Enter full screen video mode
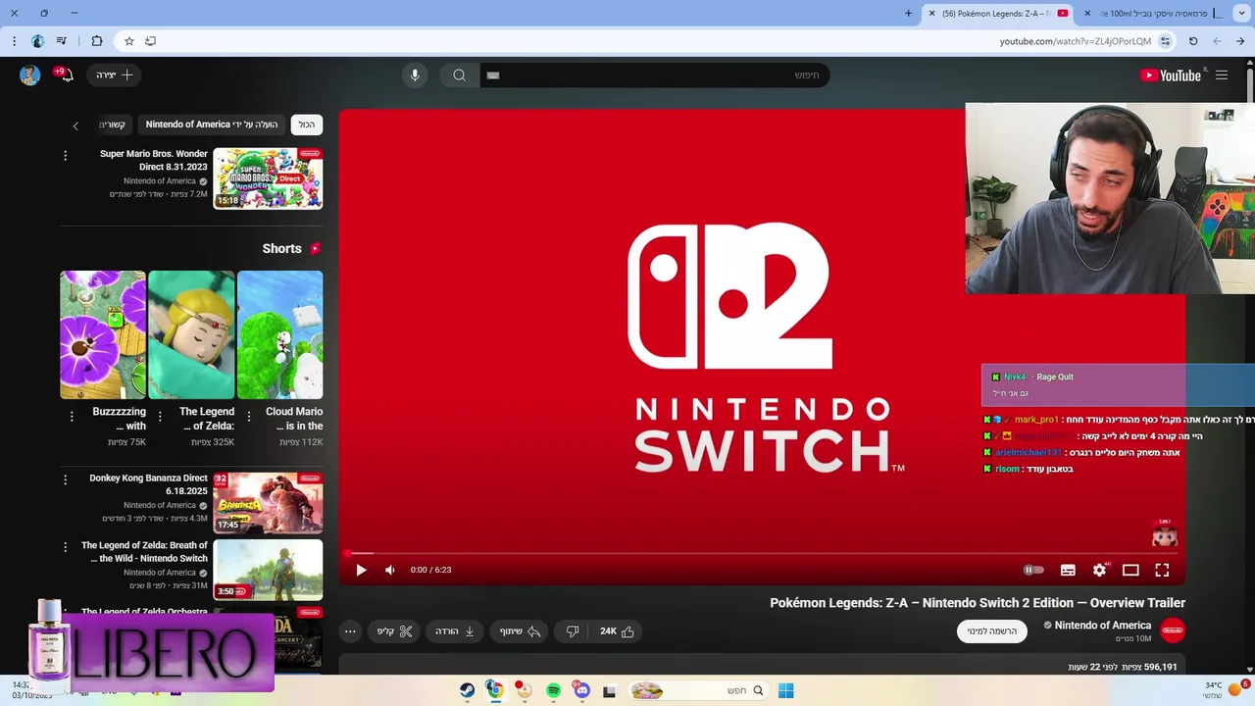Screen dimensions: 1255x706 click(1162, 570)
